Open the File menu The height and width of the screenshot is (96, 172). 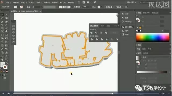(8, 2)
